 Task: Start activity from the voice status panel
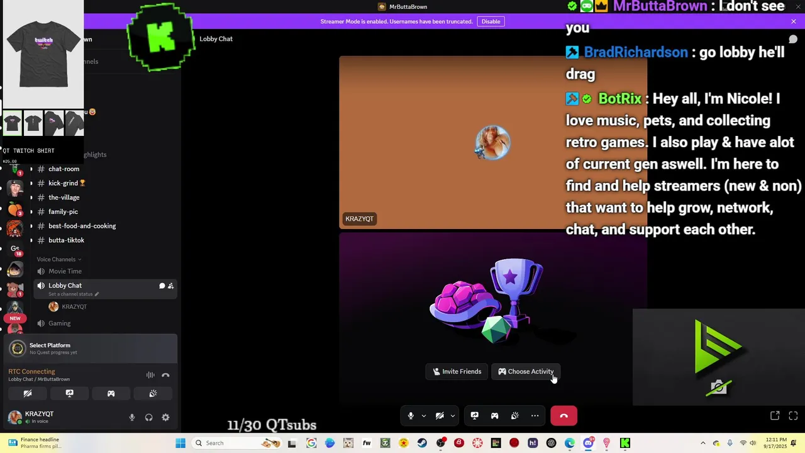click(111, 393)
